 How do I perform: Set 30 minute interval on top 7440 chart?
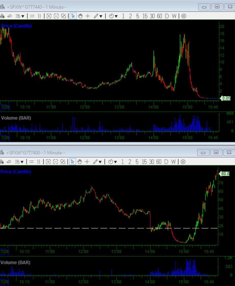pos(152,16)
